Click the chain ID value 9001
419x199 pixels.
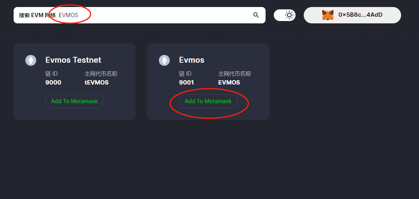point(187,83)
